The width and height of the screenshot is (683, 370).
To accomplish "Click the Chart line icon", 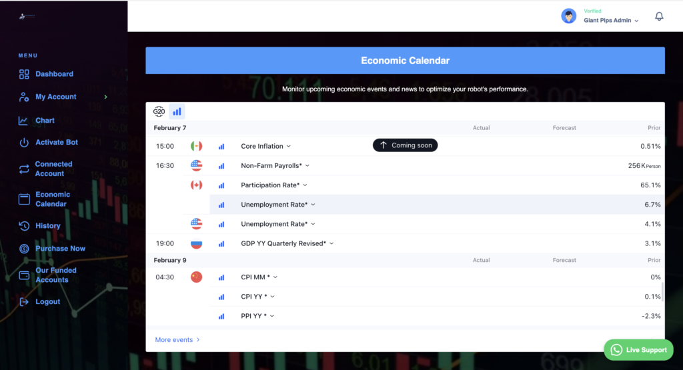I will coord(24,121).
